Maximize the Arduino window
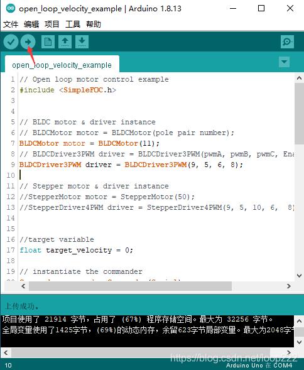The image size is (304, 370). (261, 9)
